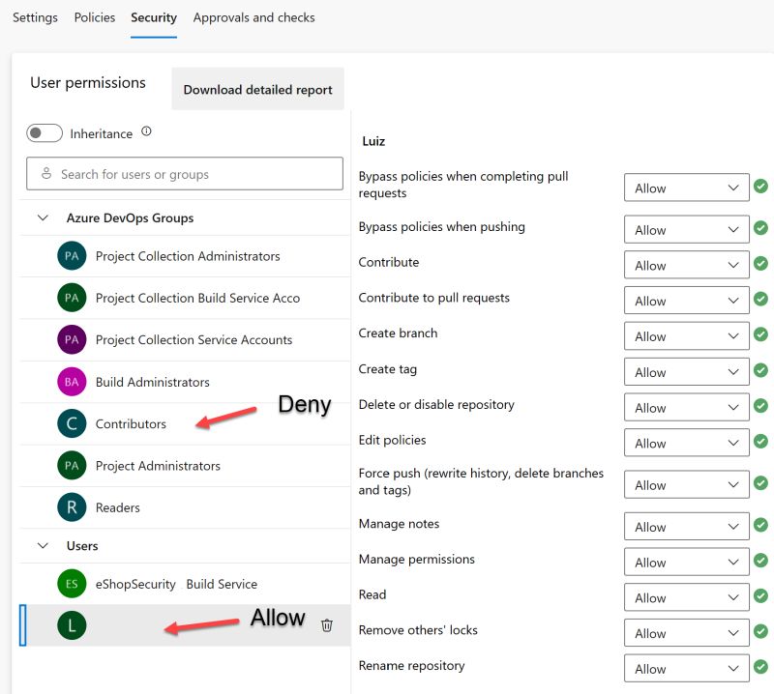The image size is (774, 694).
Task: Switch to the Policies tab
Action: click(94, 16)
